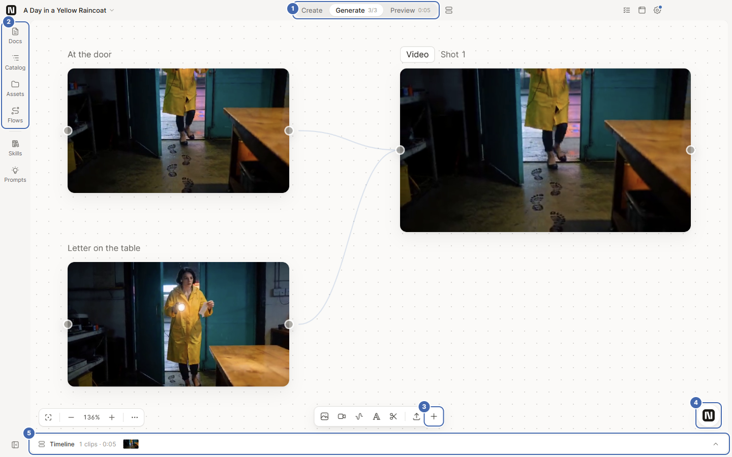Click the Letter on the table title
The width and height of the screenshot is (732, 457).
point(104,248)
